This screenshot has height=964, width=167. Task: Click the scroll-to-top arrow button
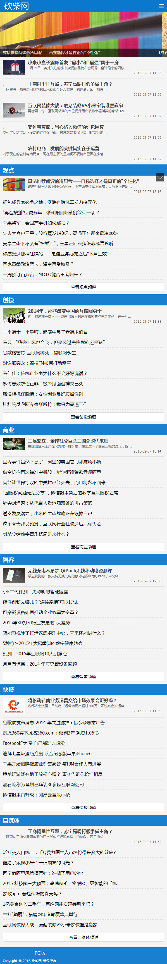(x=160, y=177)
